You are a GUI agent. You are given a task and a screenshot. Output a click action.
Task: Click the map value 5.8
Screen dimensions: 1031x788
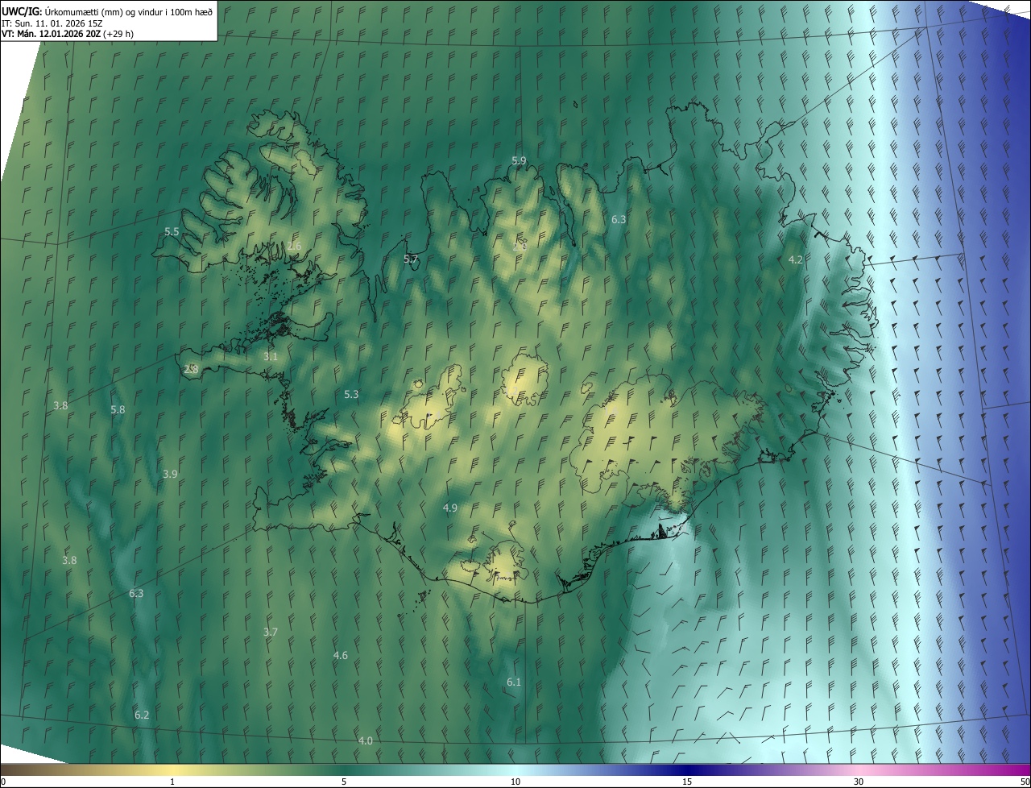(x=118, y=410)
